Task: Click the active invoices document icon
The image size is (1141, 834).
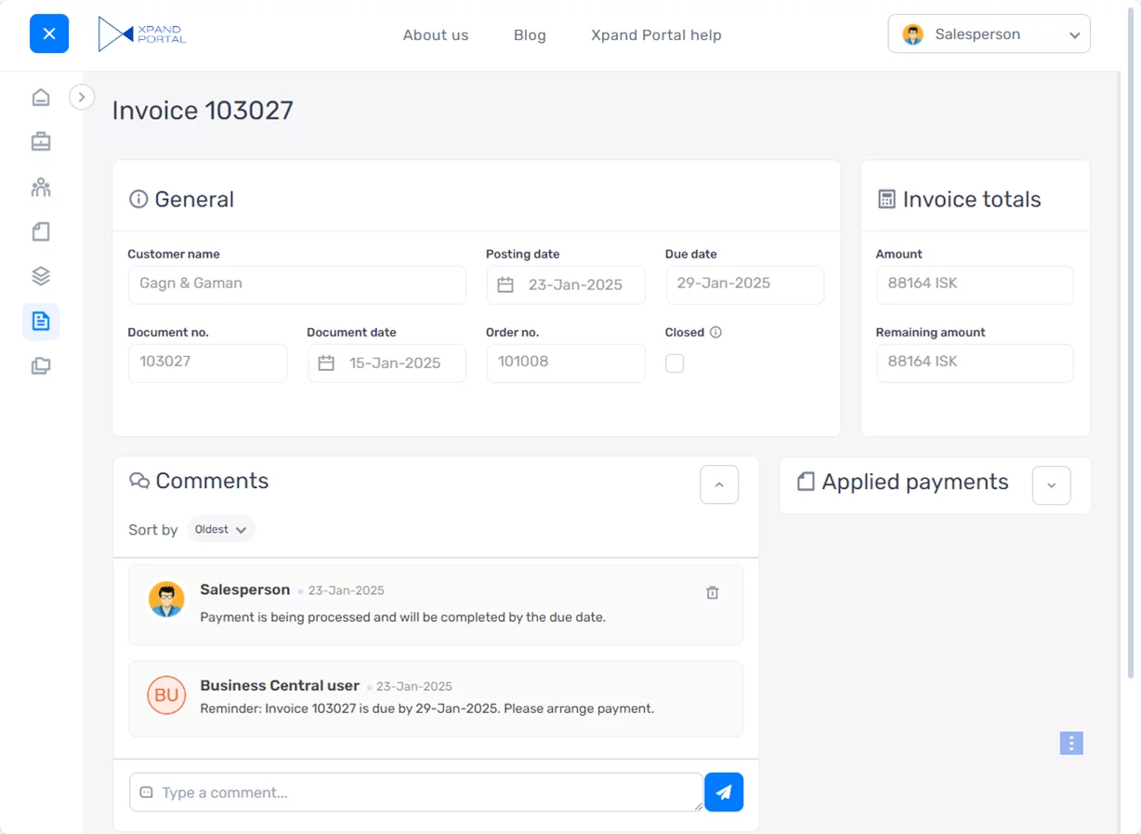Action: click(41, 322)
